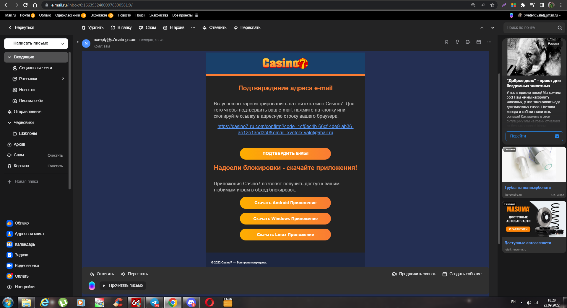The width and height of the screenshot is (567, 308).
Task: Click Удалить to delete the email
Action: coord(92,28)
